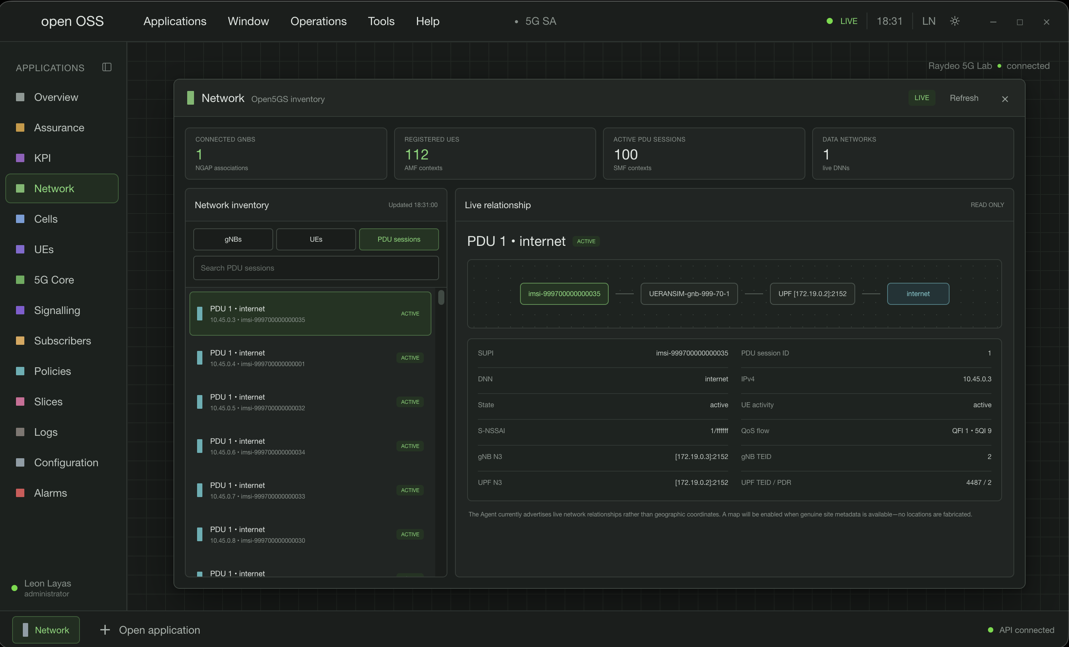Select PDU session with IP 10.45.0.4
This screenshot has height=647, width=1069.
tap(310, 358)
